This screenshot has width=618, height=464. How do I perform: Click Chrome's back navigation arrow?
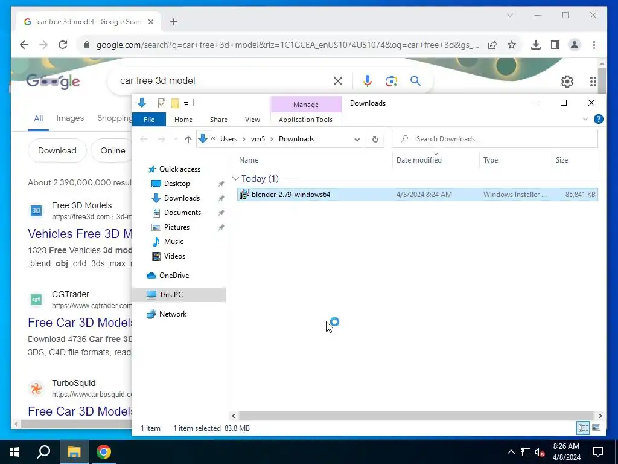(x=24, y=45)
